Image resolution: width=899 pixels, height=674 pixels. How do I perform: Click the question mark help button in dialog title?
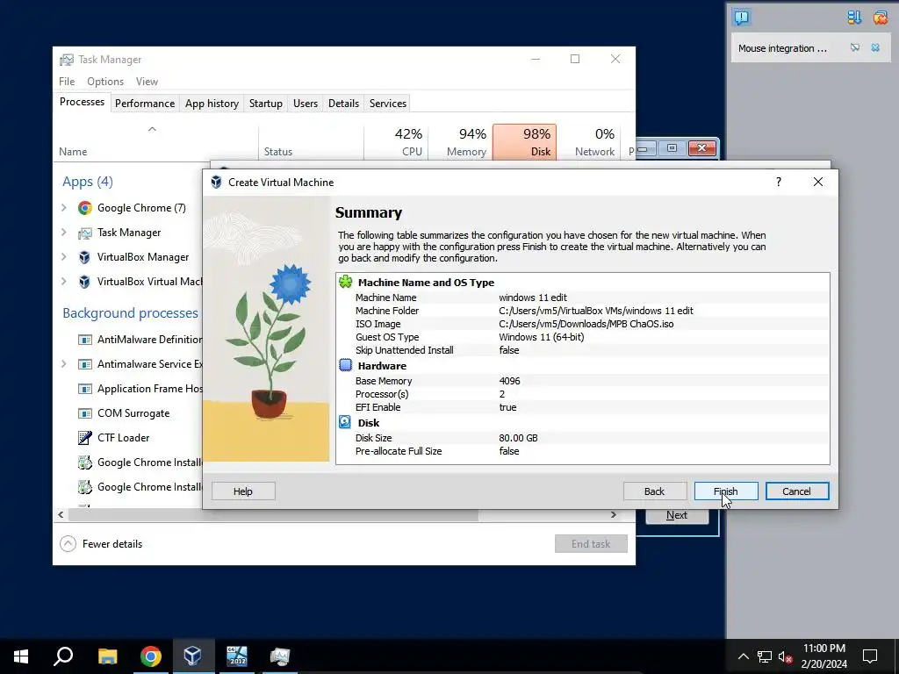[x=778, y=183]
